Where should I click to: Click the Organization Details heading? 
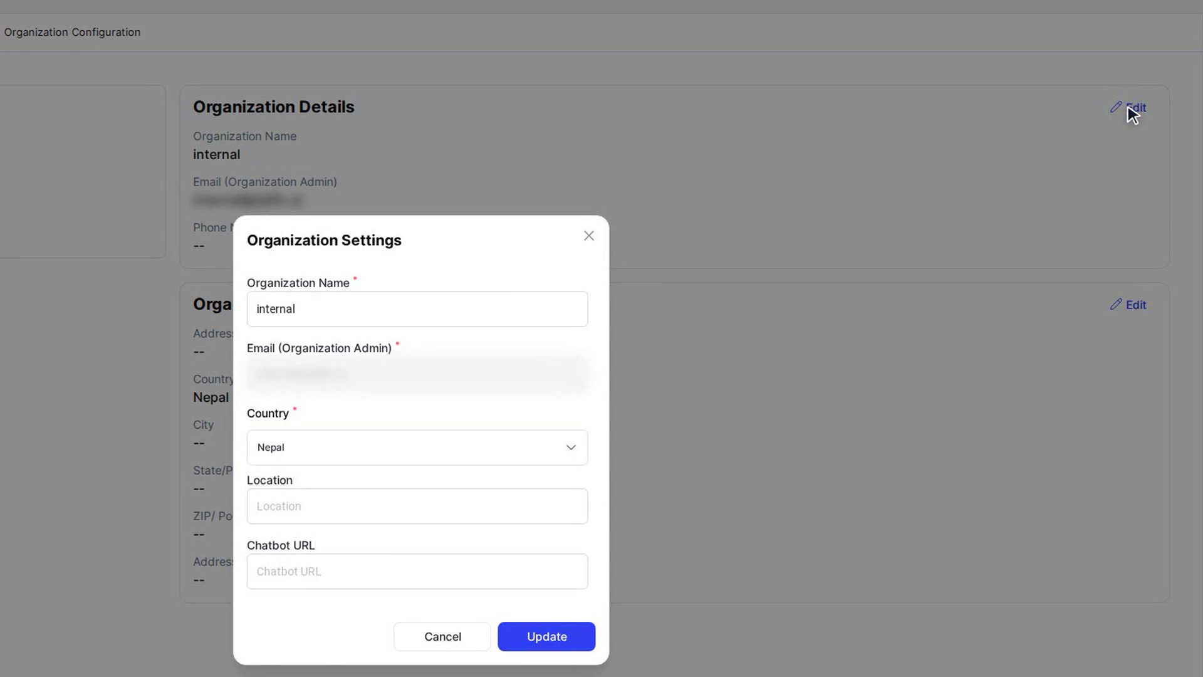(x=273, y=107)
